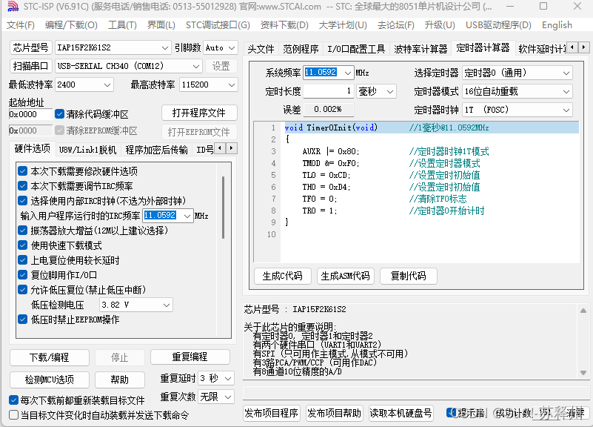Toggle 低压时禁止EEPROM操作 checkbox
Screen dimensions: 593x427
(x=23, y=320)
